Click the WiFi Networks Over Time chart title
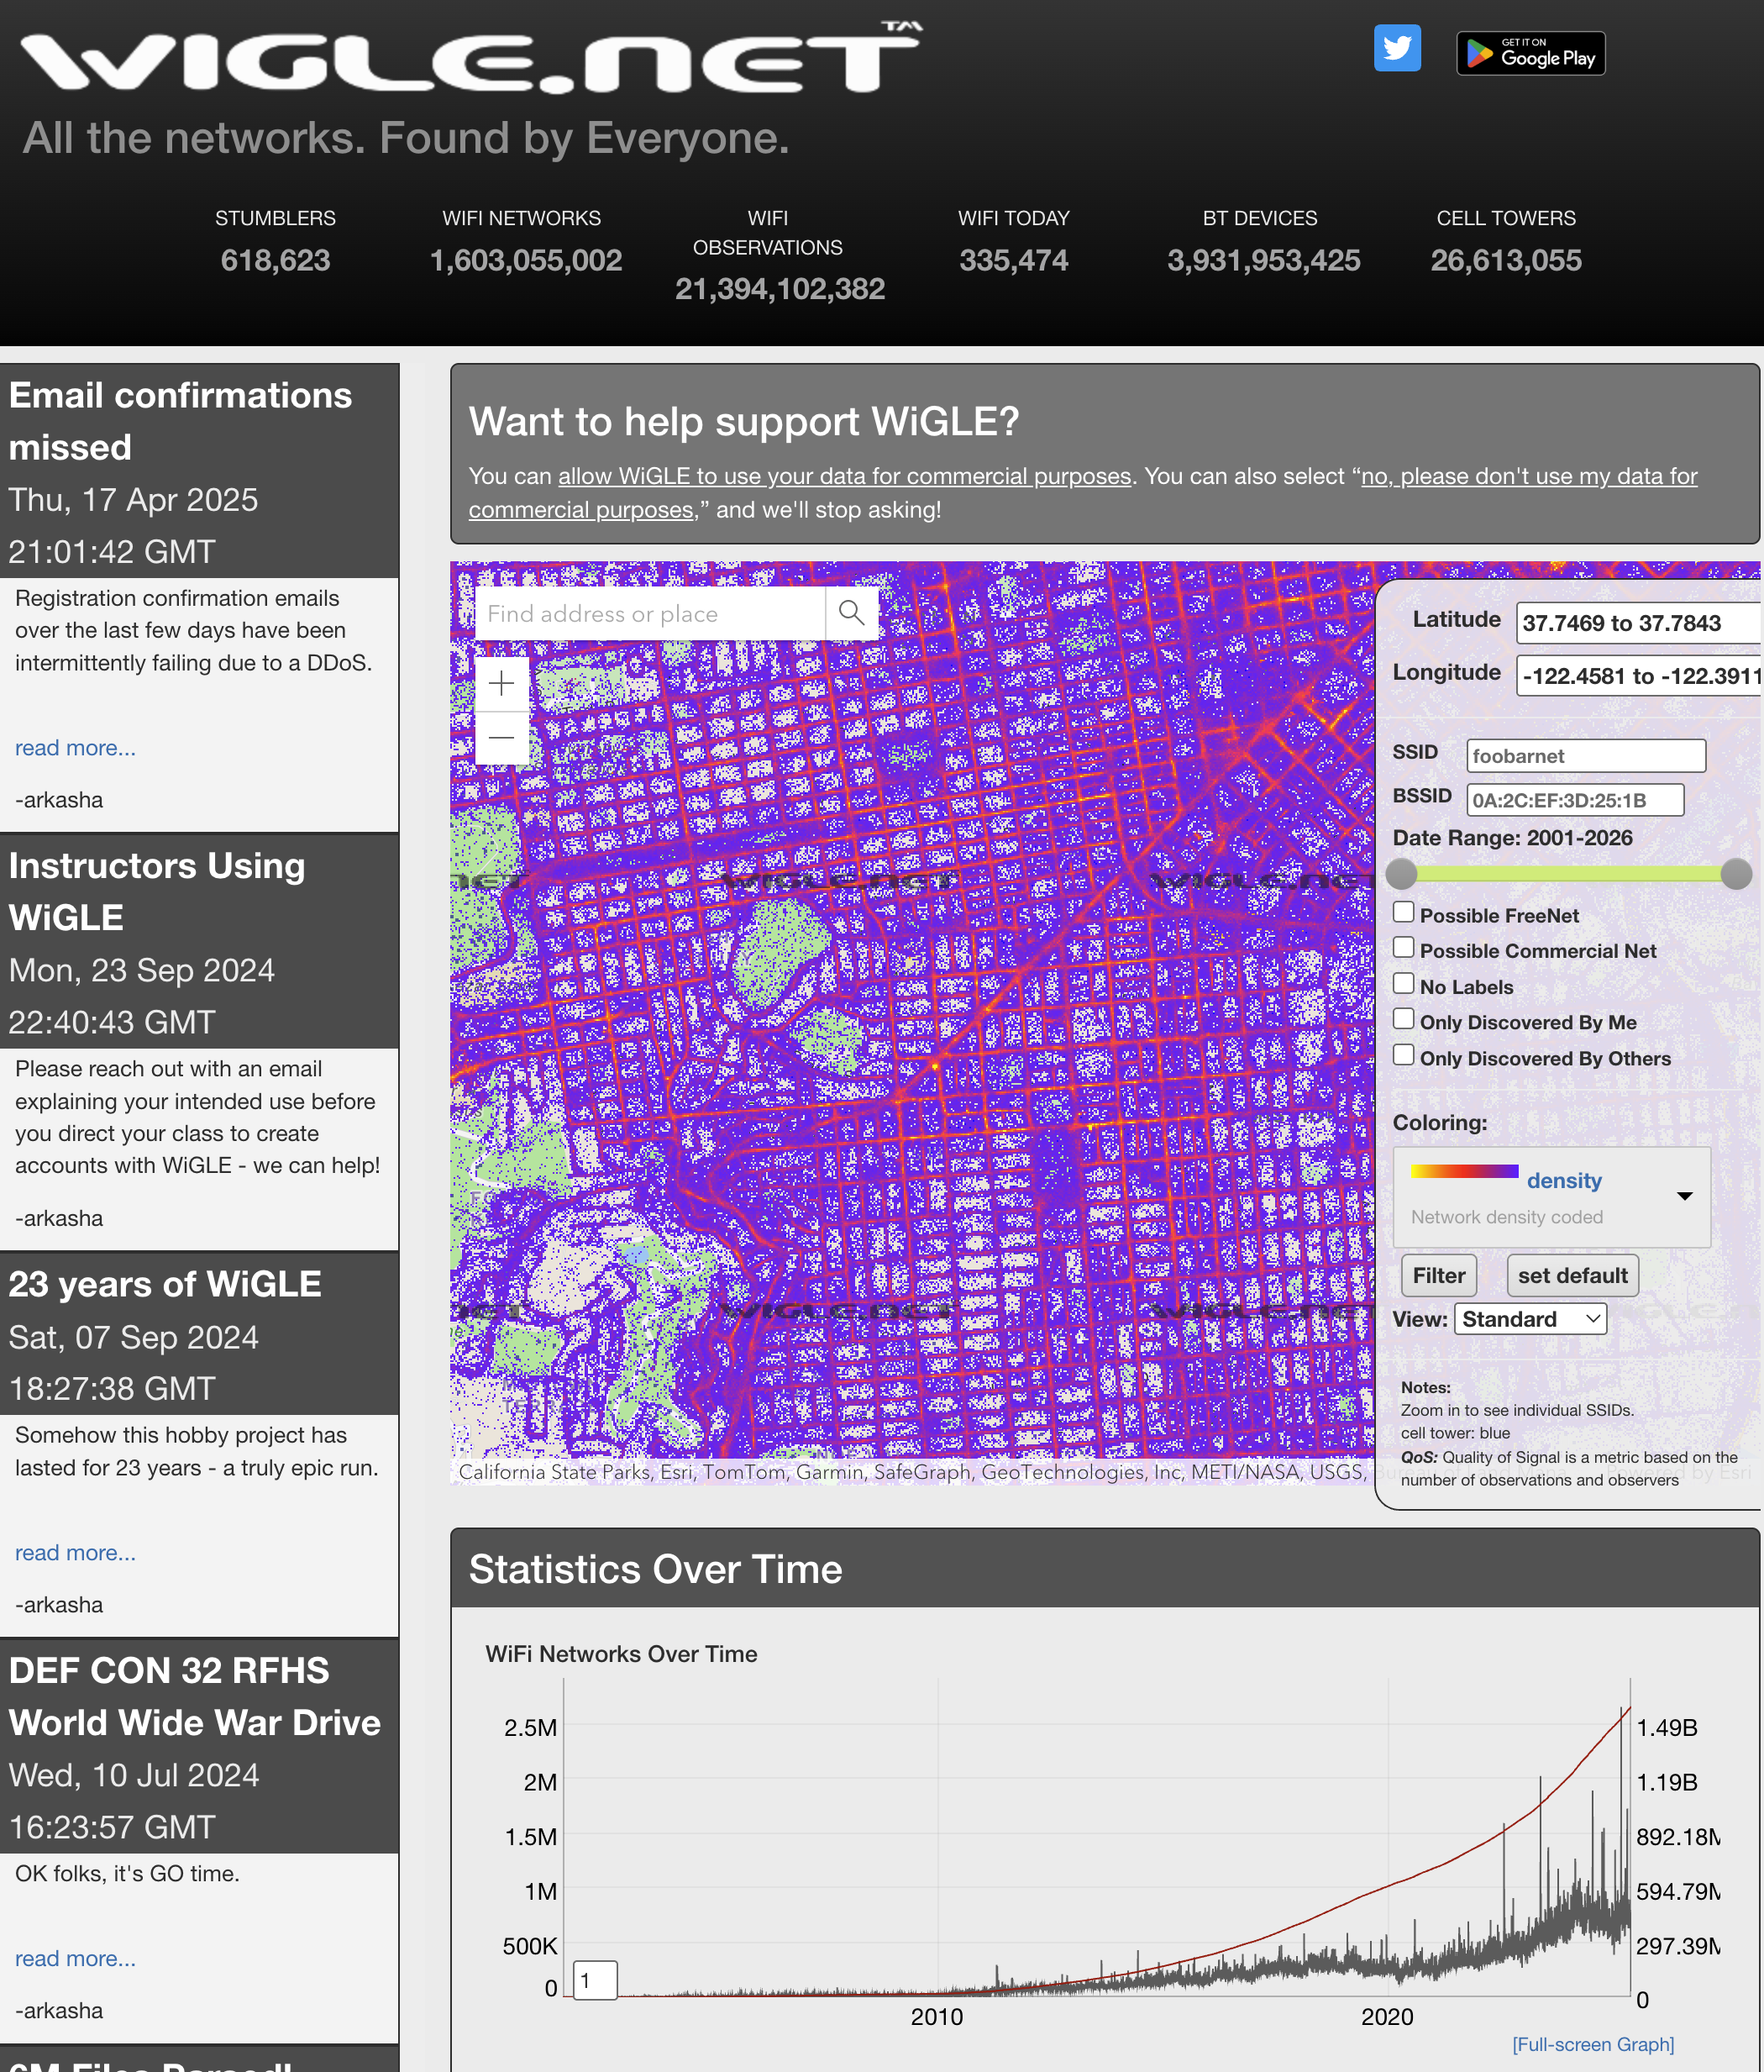The height and width of the screenshot is (2072, 1764). [621, 1654]
